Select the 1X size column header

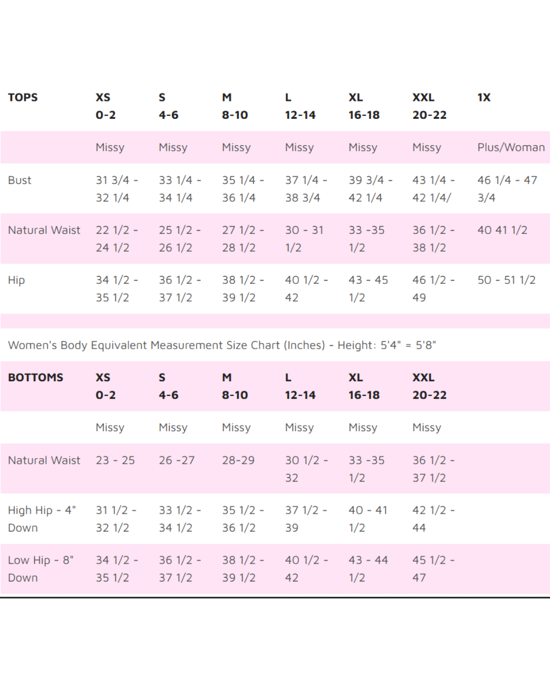(x=484, y=97)
